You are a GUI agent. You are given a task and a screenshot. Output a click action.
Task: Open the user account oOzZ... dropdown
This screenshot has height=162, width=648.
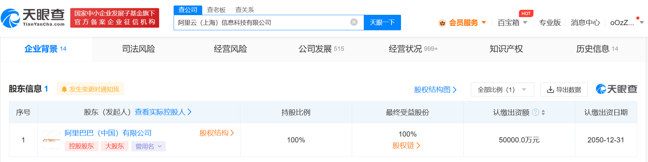pos(626,23)
